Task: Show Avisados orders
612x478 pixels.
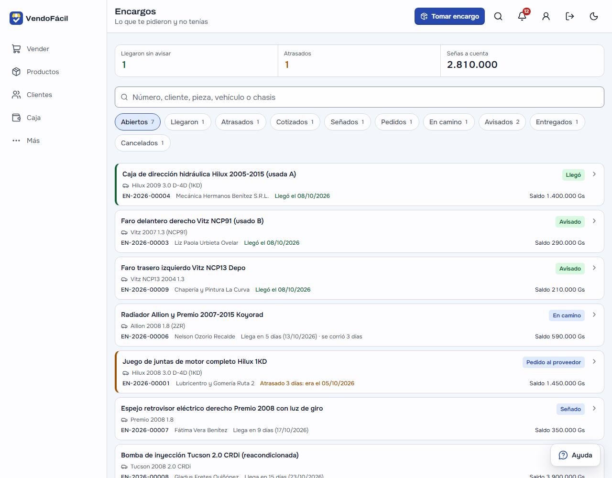Action: 502,122
